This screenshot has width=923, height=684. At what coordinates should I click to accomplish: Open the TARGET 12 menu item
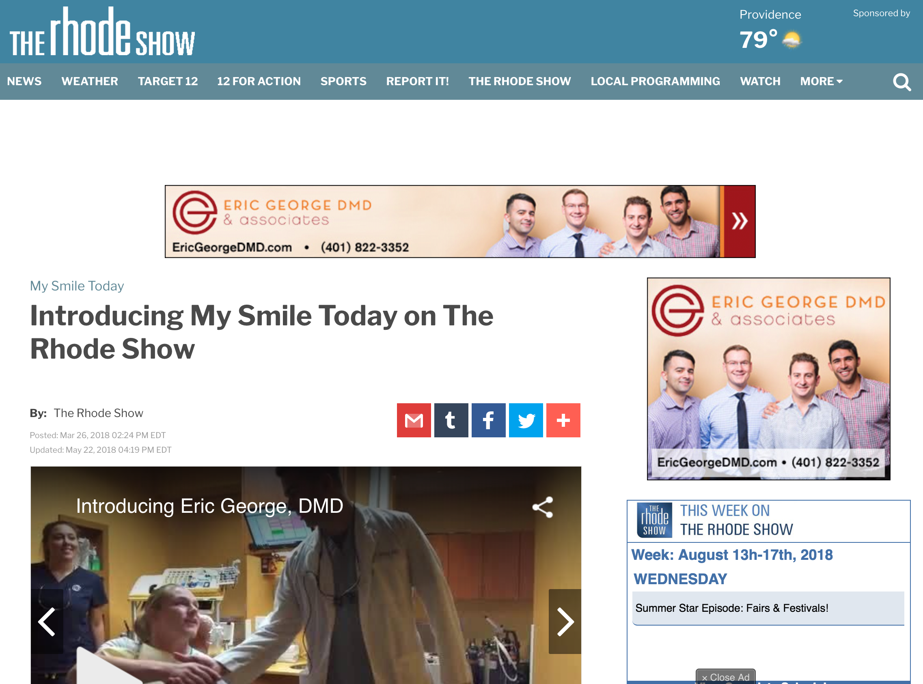pyautogui.click(x=168, y=81)
